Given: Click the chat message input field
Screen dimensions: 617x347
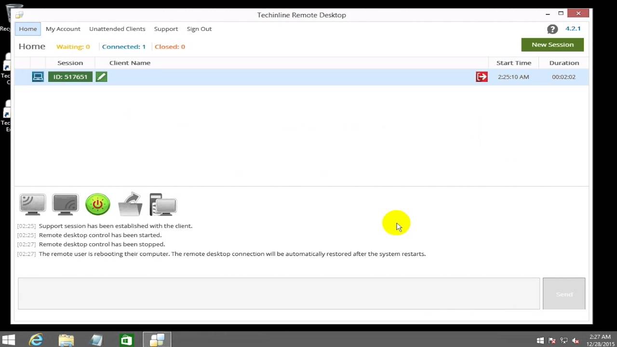Looking at the screenshot, I should click(x=279, y=294).
